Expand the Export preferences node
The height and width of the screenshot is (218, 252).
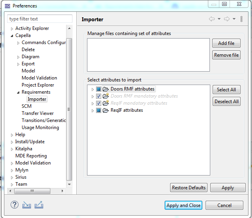click(18, 64)
